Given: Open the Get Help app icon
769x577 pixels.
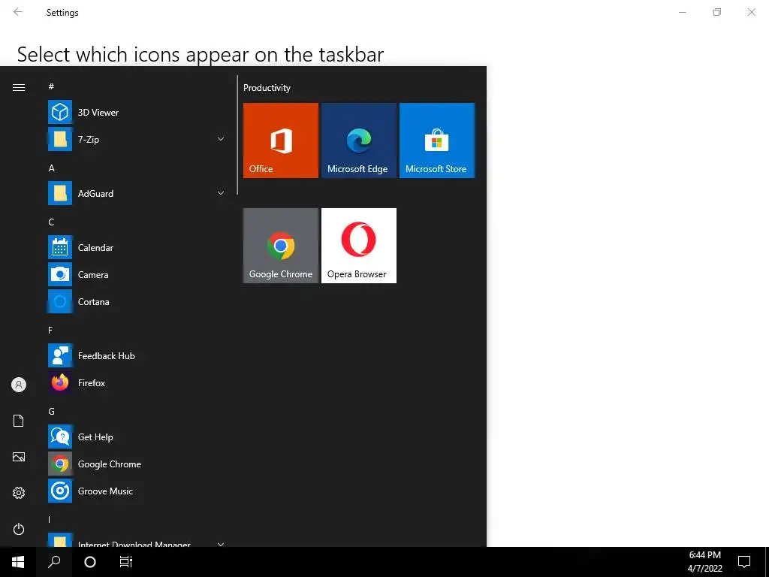Looking at the screenshot, I should pos(60,437).
